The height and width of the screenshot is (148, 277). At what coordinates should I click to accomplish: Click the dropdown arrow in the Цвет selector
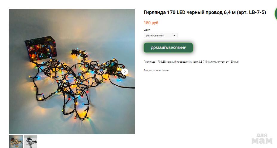[x=174, y=36]
